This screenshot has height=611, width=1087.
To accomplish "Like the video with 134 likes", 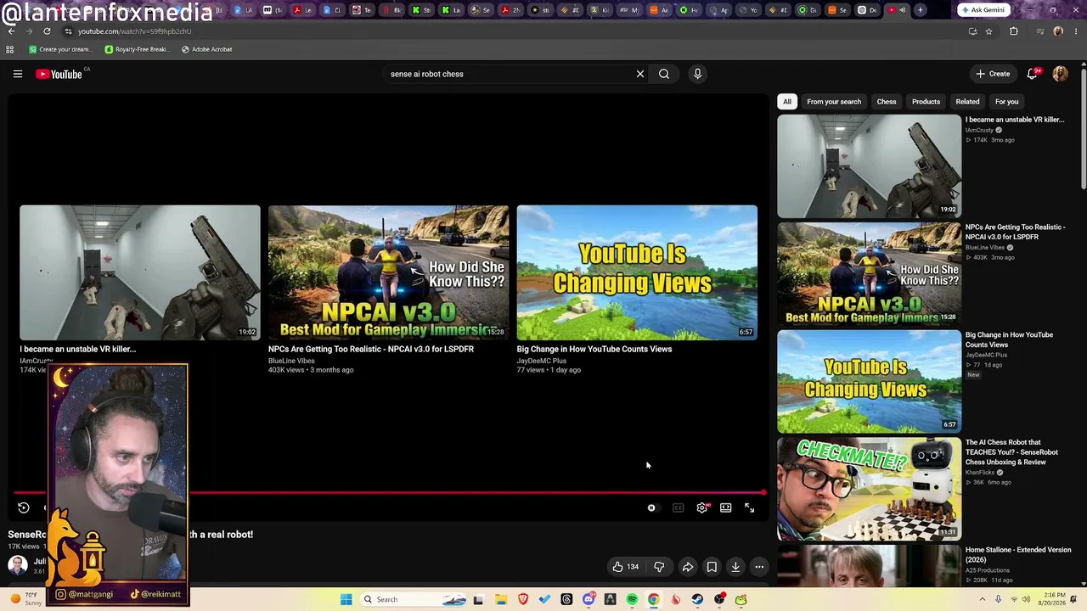I will [x=626, y=567].
